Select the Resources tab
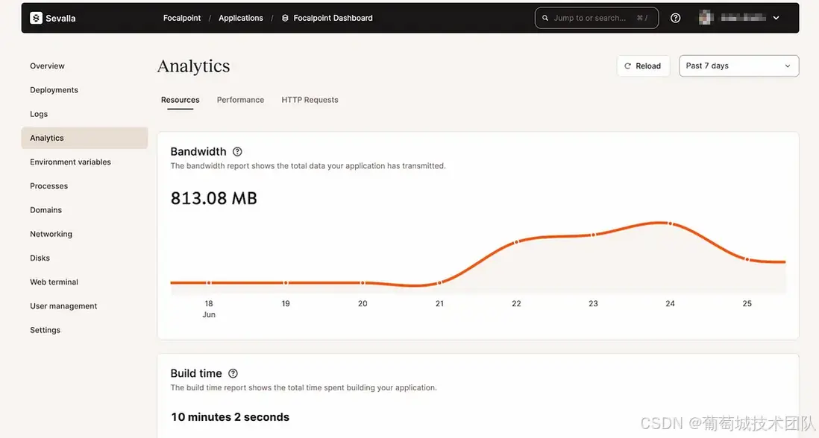Image resolution: width=819 pixels, height=438 pixels. (x=181, y=100)
